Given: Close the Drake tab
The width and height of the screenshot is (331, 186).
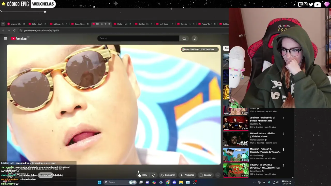Looking at the screenshot, I should click(130, 24).
